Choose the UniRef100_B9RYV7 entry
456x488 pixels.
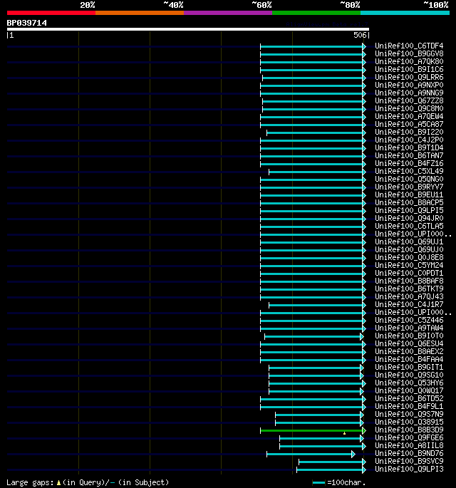tap(409, 187)
